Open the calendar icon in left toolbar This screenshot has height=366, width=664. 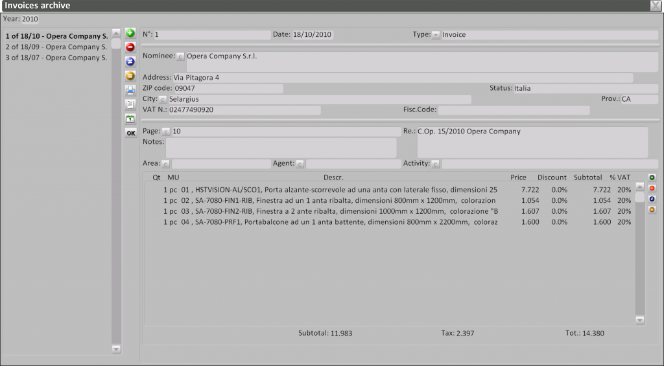pos(130,119)
